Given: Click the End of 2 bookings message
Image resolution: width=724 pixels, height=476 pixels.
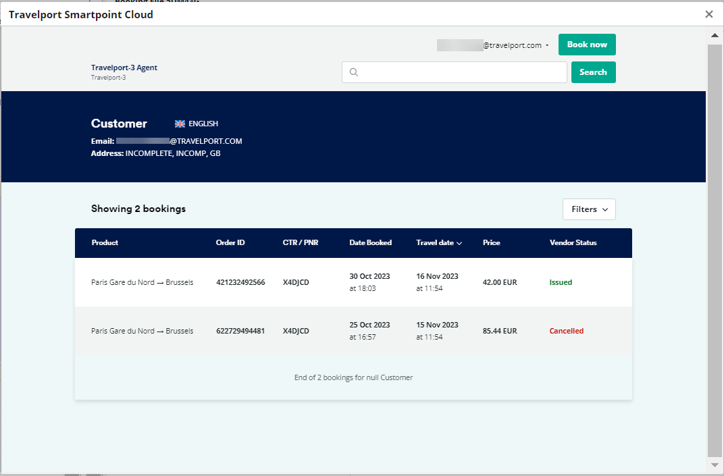Looking at the screenshot, I should [354, 377].
